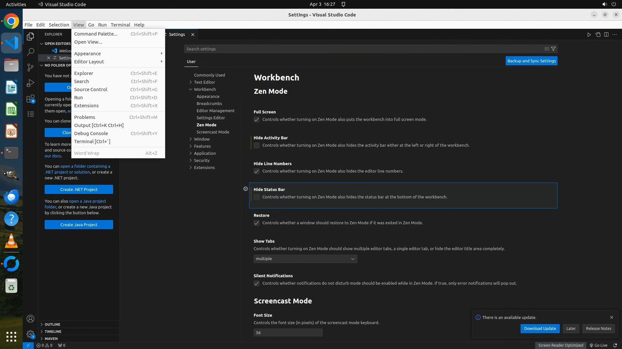Click the Search settings input field
This screenshot has width=622, height=349.
[363, 49]
